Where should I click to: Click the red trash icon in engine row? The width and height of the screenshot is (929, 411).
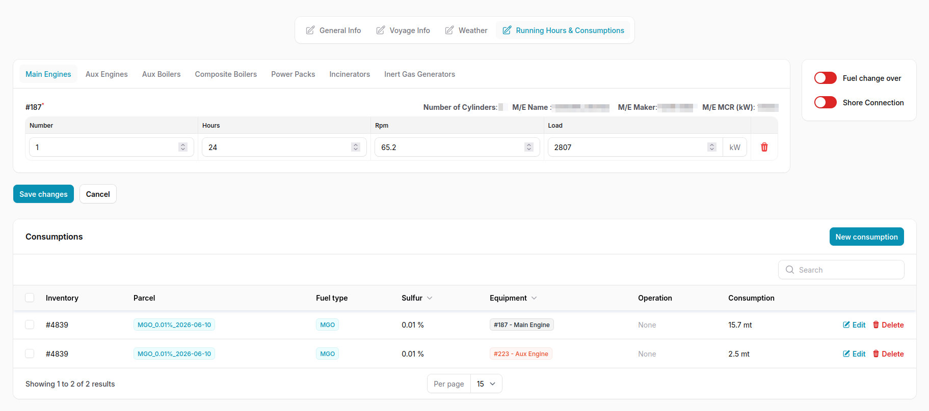(764, 147)
